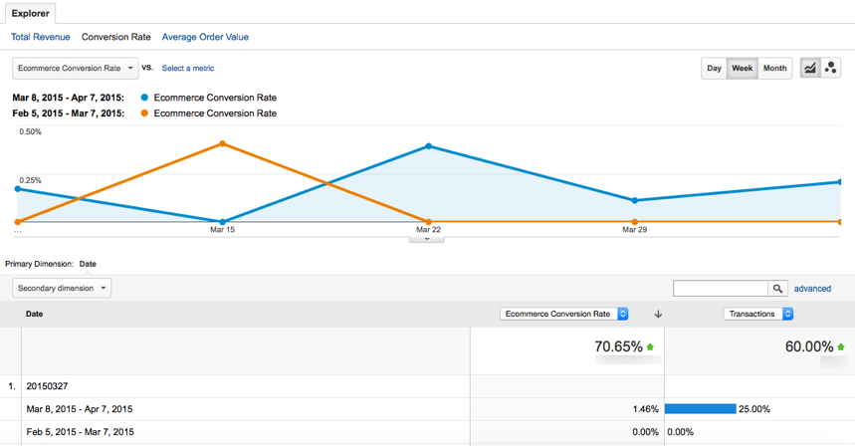855x446 pixels.
Task: Open the Average Order Value tab
Action: click(205, 37)
